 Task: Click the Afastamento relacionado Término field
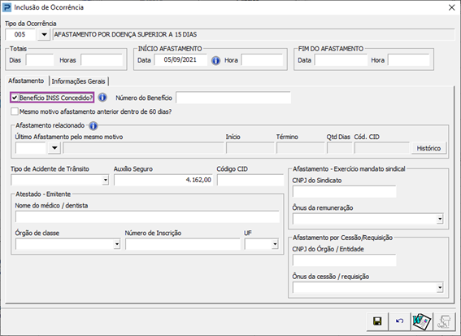pyautogui.click(x=301, y=148)
